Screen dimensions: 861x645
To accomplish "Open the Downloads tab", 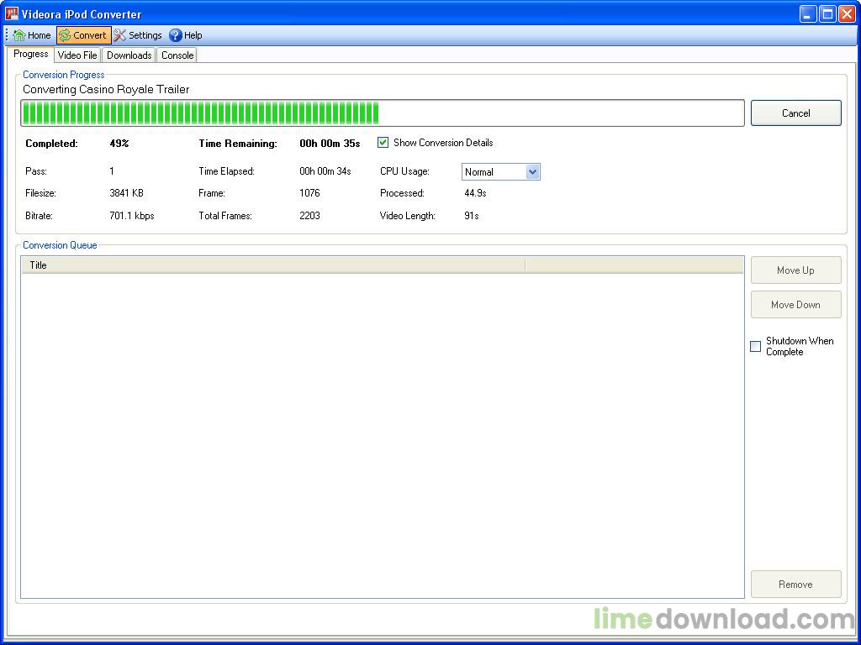I will tap(129, 55).
